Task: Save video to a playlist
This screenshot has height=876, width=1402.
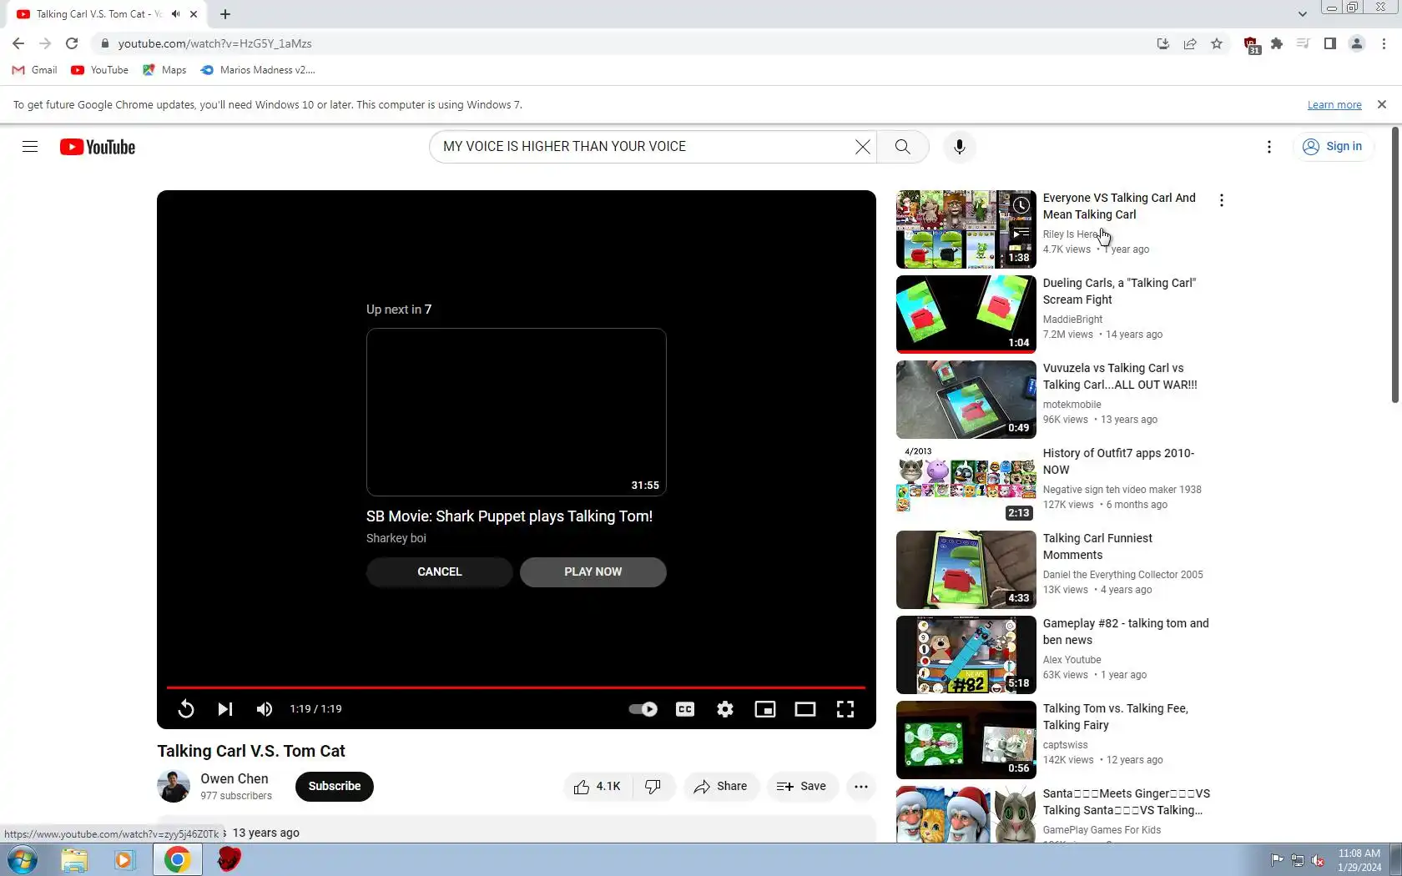Action: pos(802,786)
